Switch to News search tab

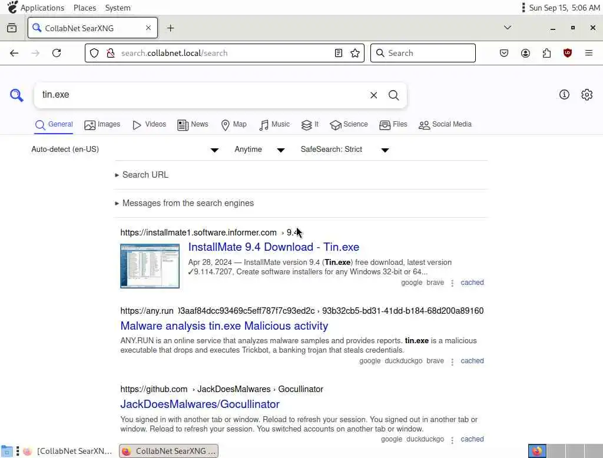tap(193, 125)
